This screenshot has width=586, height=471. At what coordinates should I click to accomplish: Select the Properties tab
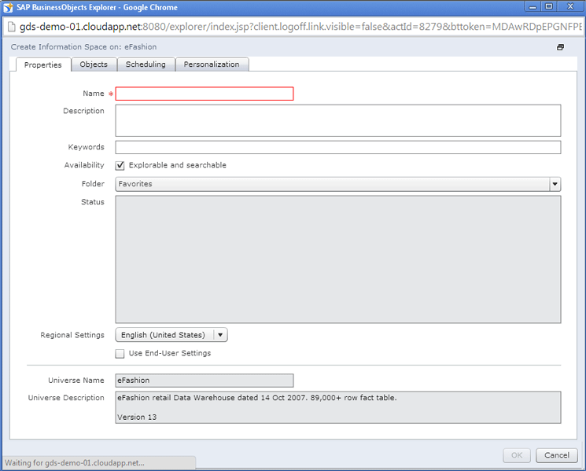click(x=42, y=64)
